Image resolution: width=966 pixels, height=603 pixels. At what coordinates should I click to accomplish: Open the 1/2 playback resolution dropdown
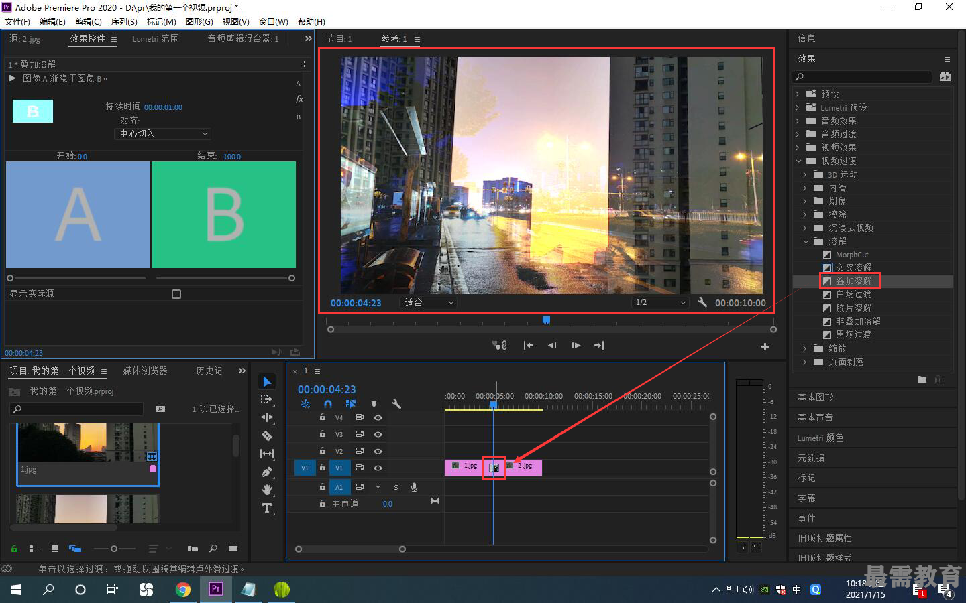661,302
